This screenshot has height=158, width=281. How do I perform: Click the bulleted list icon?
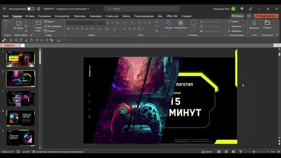pyautogui.click(x=125, y=23)
